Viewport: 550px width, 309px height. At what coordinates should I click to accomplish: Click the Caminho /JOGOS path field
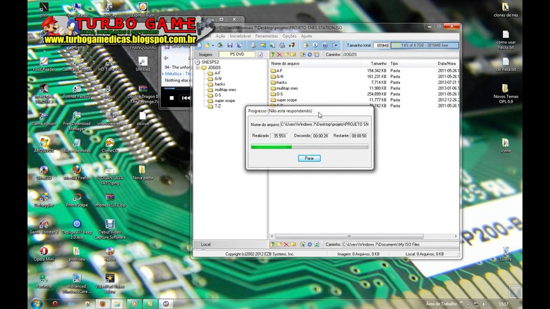pos(400,55)
